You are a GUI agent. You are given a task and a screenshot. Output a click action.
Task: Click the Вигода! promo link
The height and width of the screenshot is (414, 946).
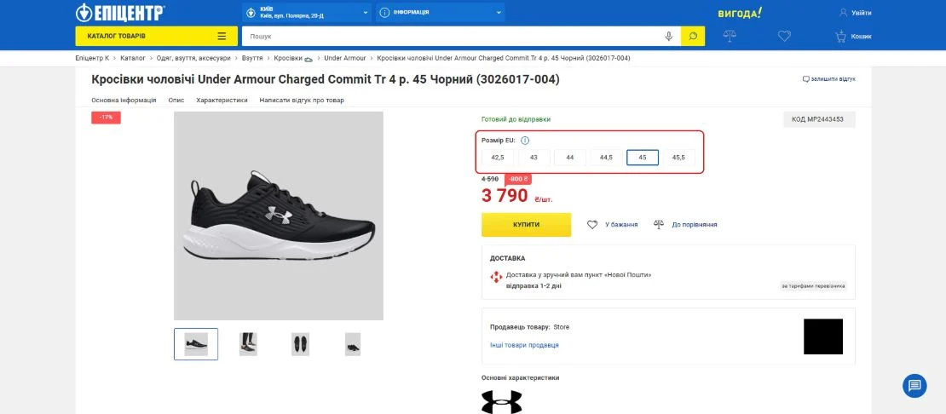click(x=740, y=13)
